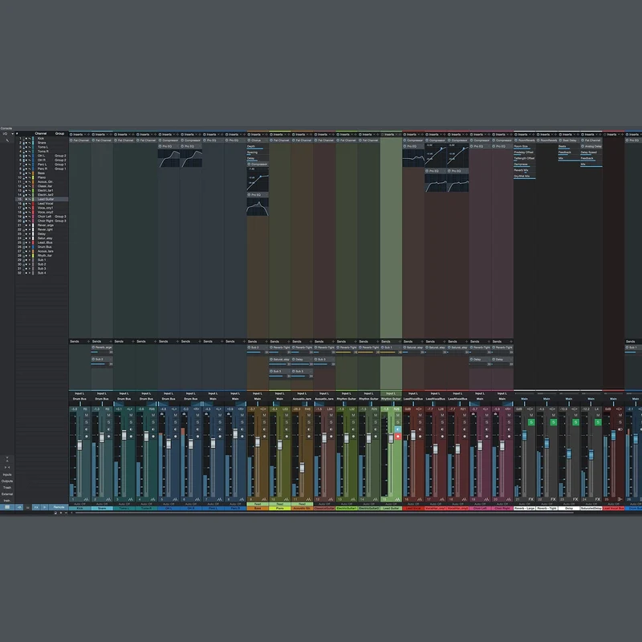
Task: Open Lead Vocal output selector showing LeadVocalBus
Action: 413,399
